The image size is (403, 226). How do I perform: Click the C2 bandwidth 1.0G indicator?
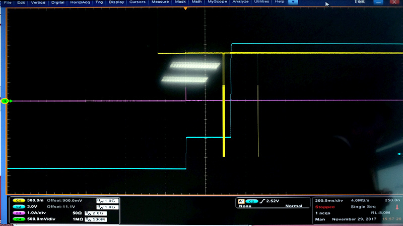107,207
